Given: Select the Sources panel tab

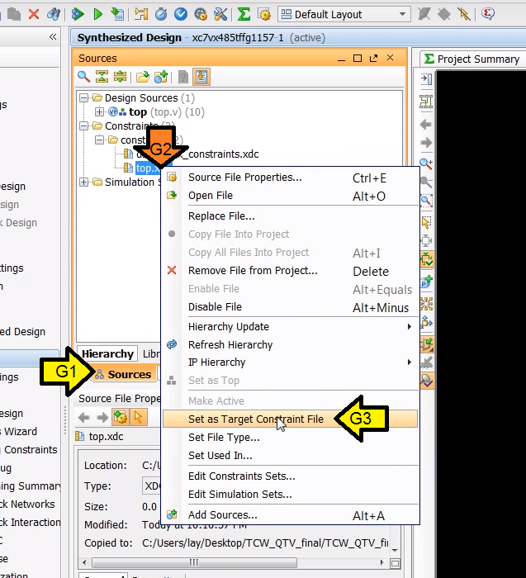Looking at the screenshot, I should point(123,374).
